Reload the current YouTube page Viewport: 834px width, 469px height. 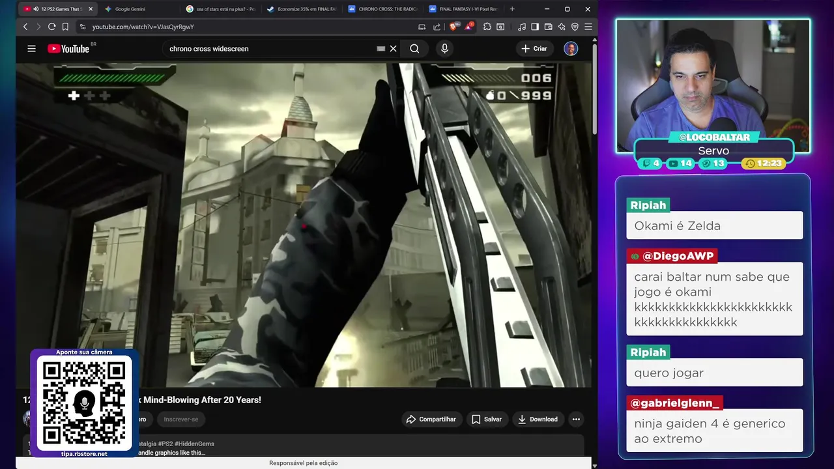[52, 27]
